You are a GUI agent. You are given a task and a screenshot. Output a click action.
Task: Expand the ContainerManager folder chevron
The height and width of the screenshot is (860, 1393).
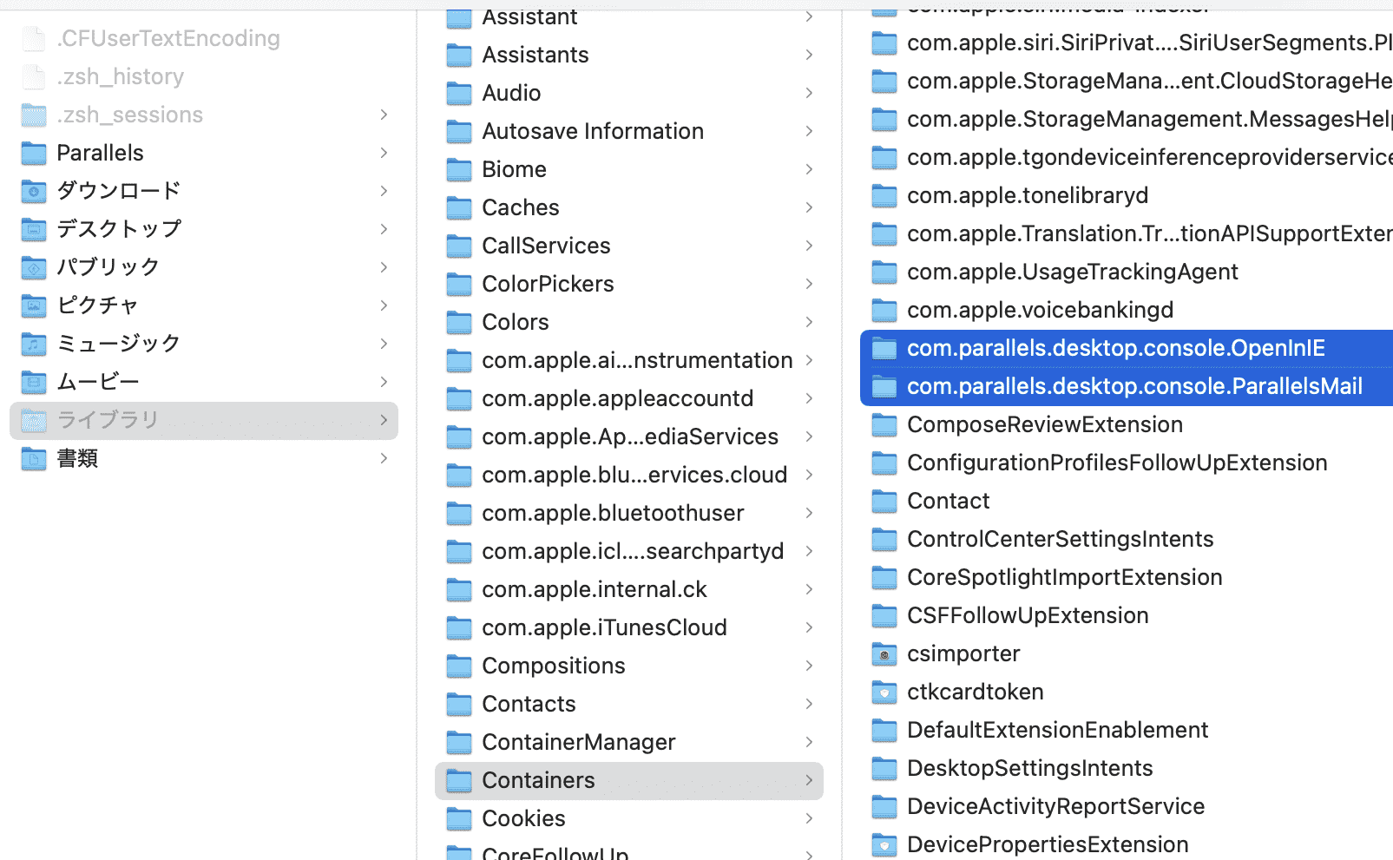[x=809, y=742]
